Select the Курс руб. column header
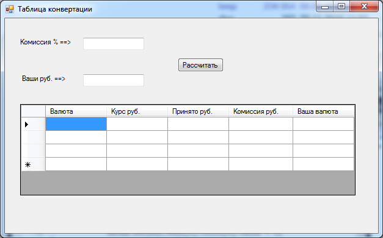The height and width of the screenshot is (238, 383). [x=137, y=111]
